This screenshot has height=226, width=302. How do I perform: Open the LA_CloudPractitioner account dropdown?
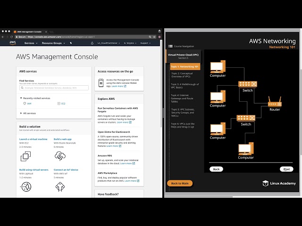click(109, 43)
